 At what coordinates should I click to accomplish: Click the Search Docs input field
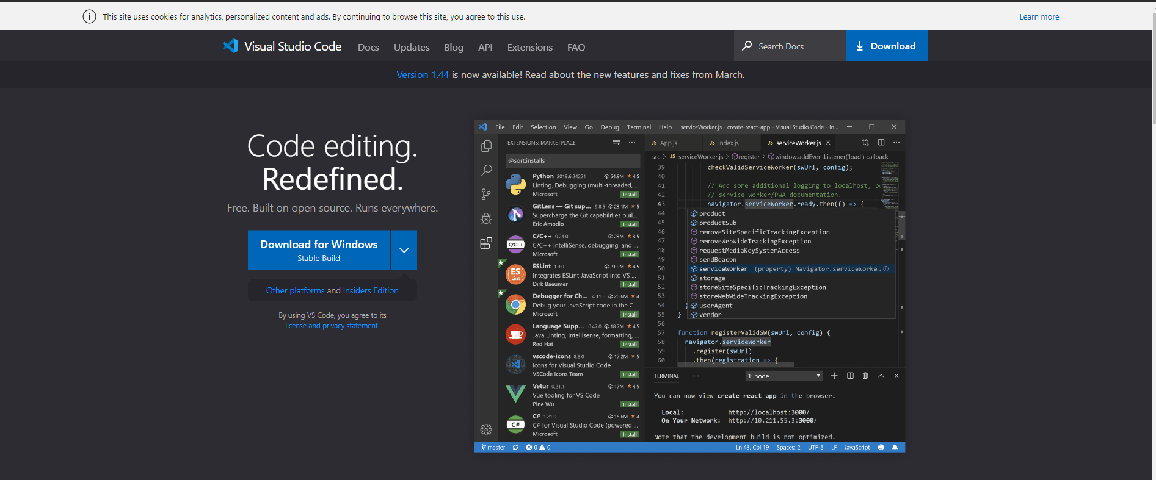(x=790, y=46)
